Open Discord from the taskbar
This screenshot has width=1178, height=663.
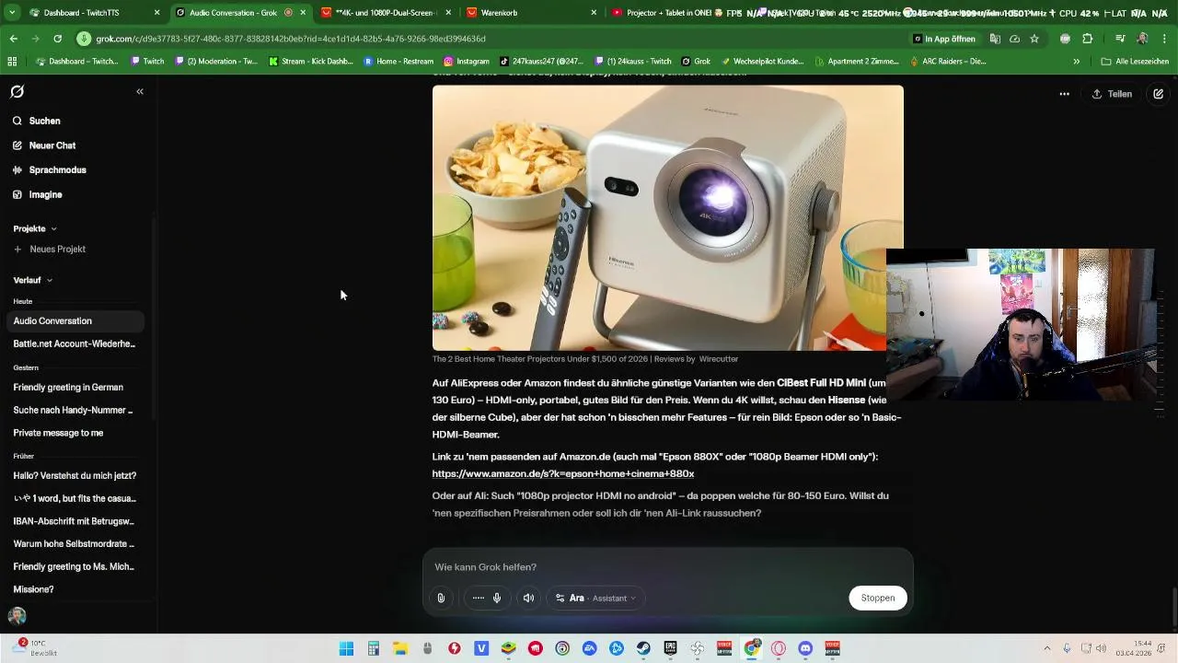806,649
